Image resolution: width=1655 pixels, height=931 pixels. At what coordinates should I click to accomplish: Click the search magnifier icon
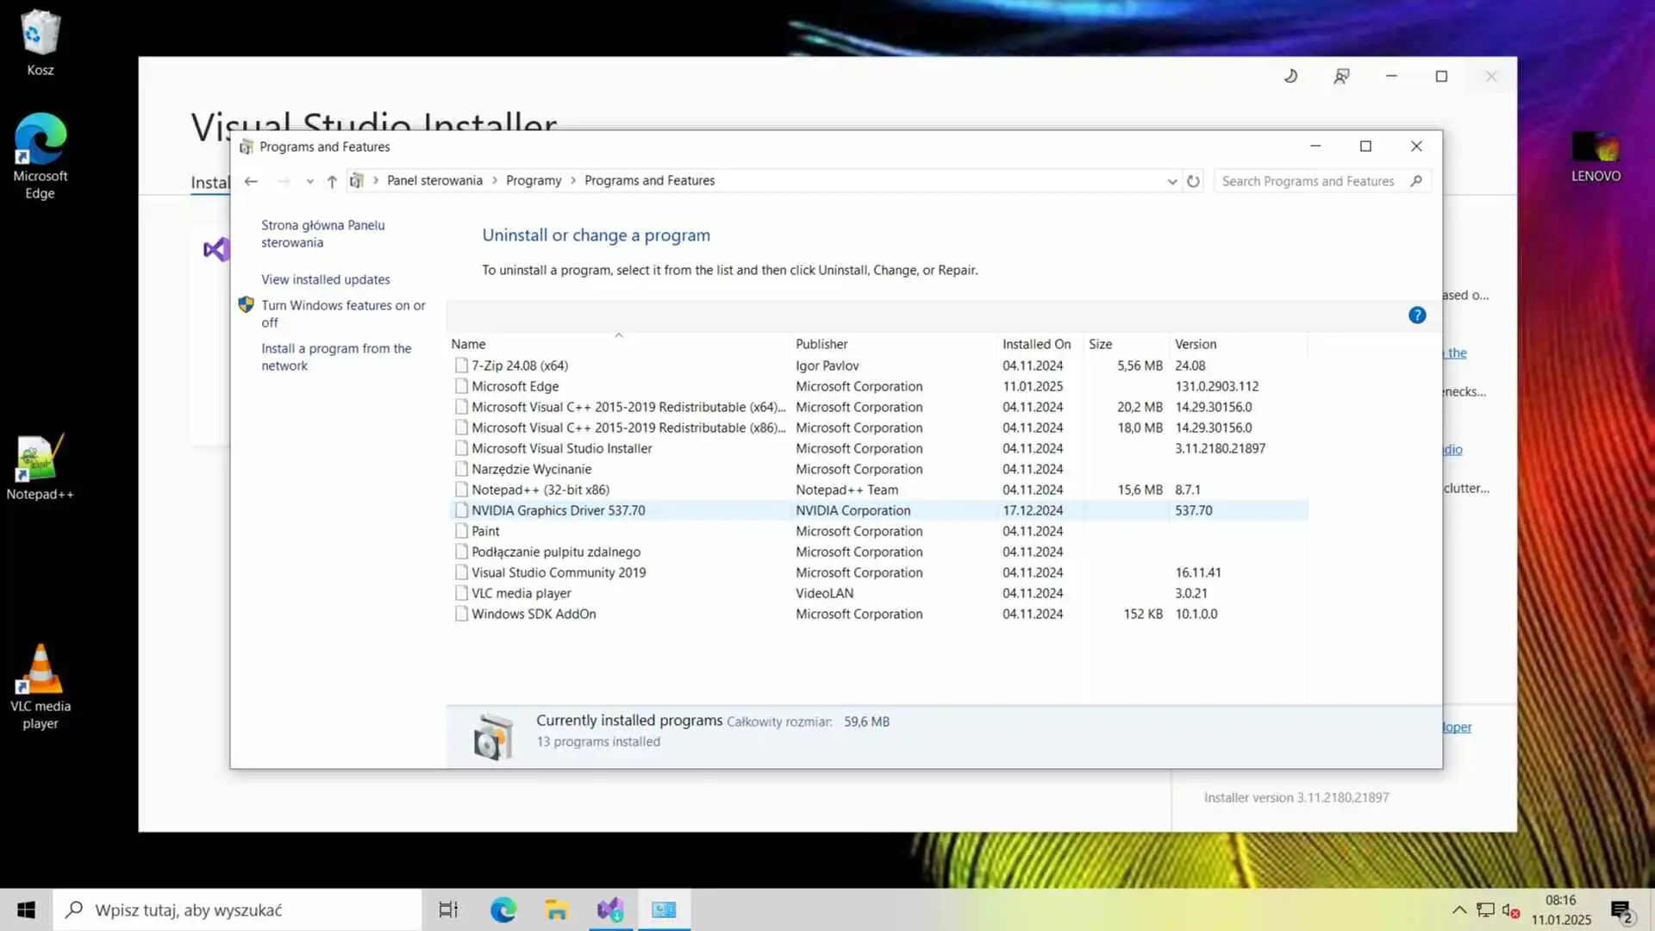coord(1416,181)
